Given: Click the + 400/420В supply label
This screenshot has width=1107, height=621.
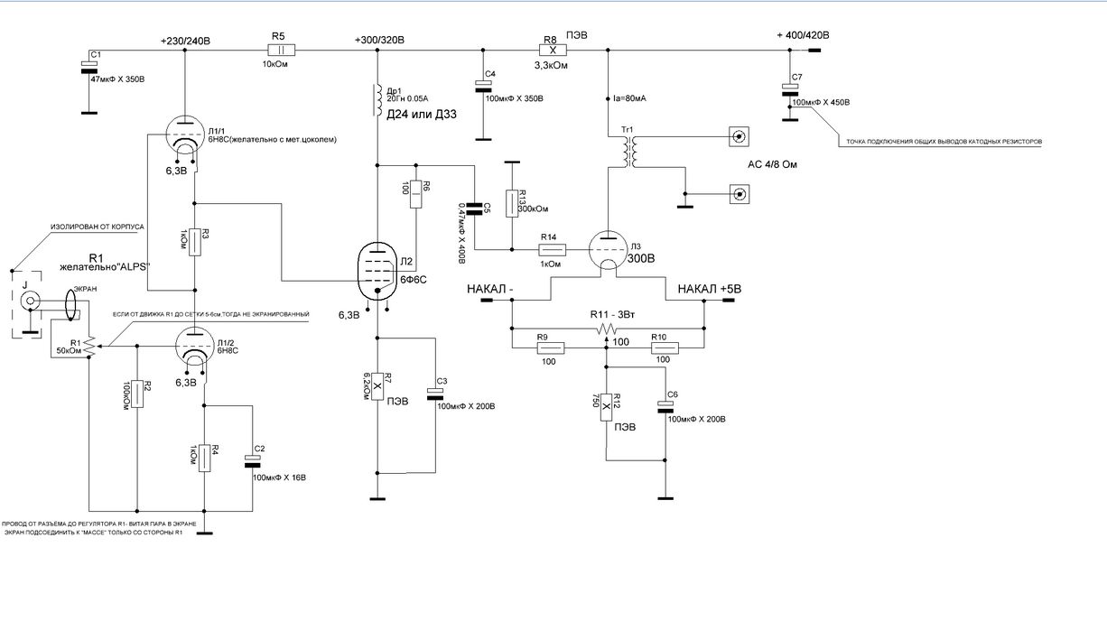Looking at the screenshot, I should click(802, 34).
